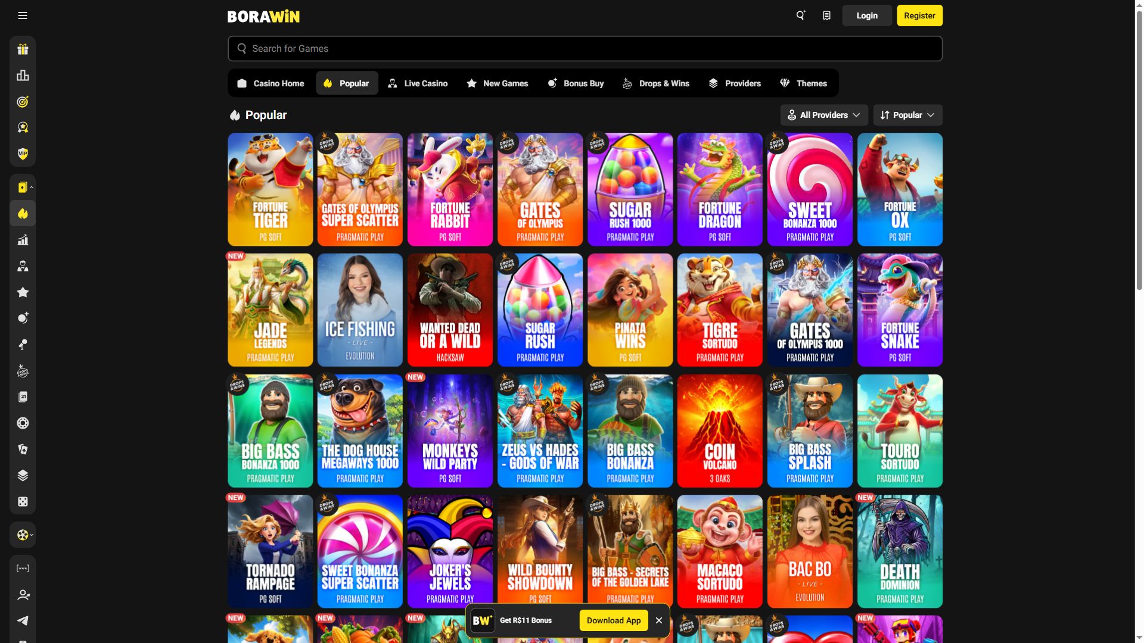Open the roulette chip icon in sidebar
Viewport: 1144px width, 643px height.
coord(23,423)
